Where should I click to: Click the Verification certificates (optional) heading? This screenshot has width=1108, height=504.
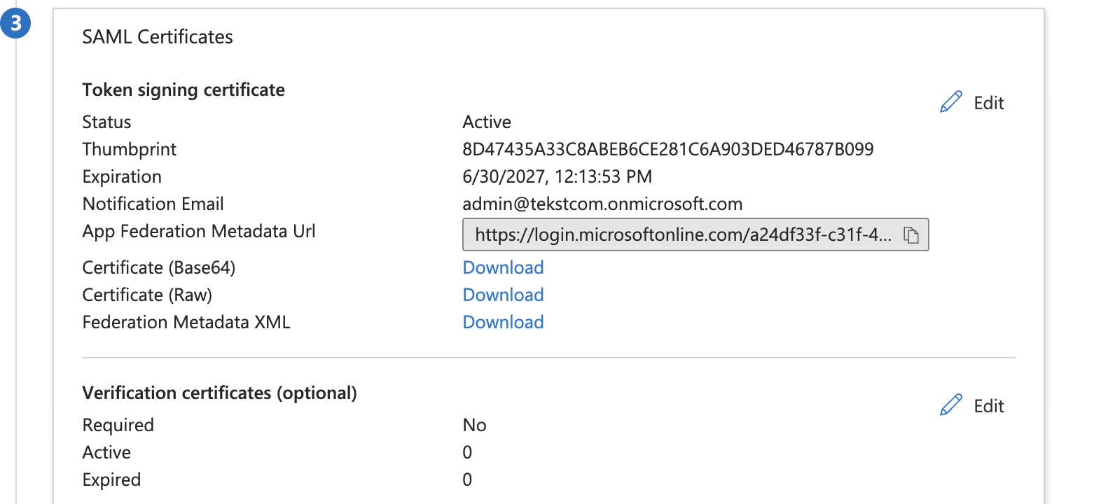coord(219,393)
